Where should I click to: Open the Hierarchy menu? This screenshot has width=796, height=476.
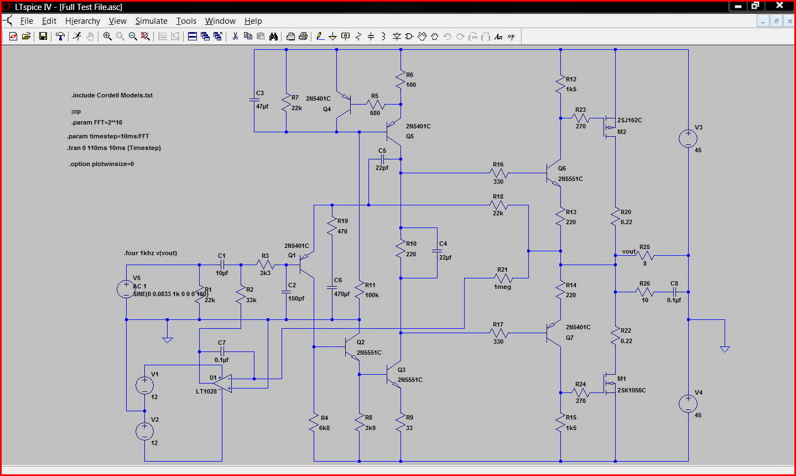coord(83,21)
